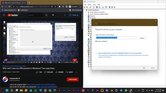Click DISLIKE under the video

click(49, 72)
